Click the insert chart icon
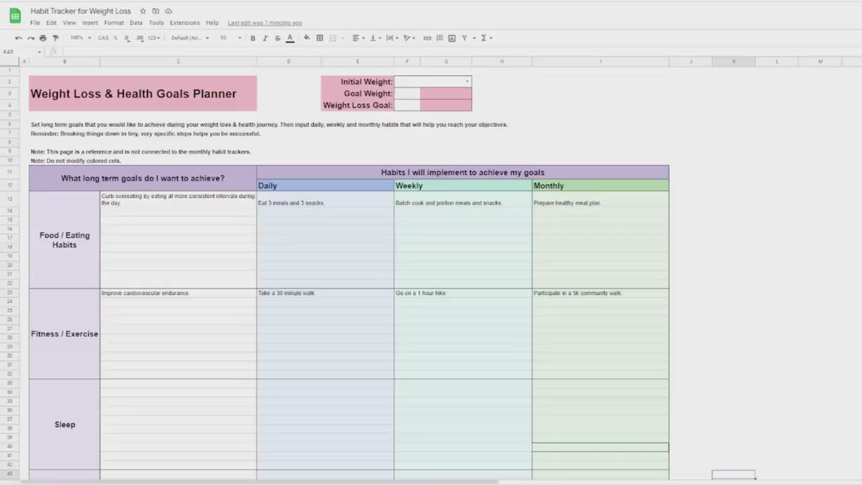The width and height of the screenshot is (862, 485). [452, 38]
